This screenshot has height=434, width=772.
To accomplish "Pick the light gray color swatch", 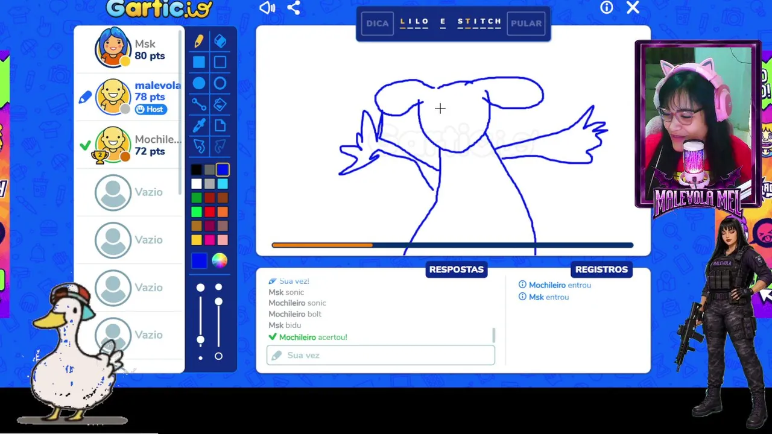I will [x=209, y=184].
